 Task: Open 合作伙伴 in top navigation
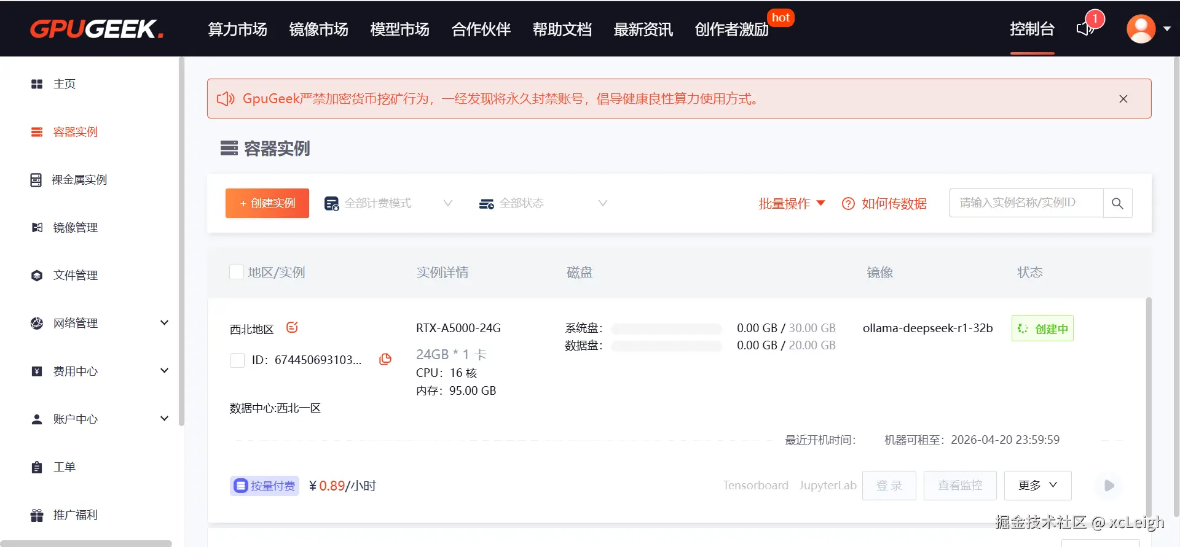(481, 29)
